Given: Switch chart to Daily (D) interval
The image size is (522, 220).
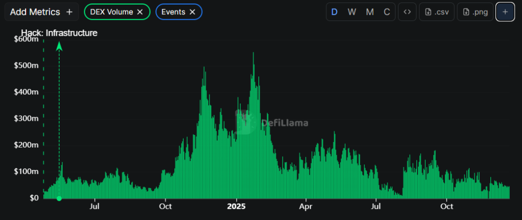Looking at the screenshot, I should (334, 12).
